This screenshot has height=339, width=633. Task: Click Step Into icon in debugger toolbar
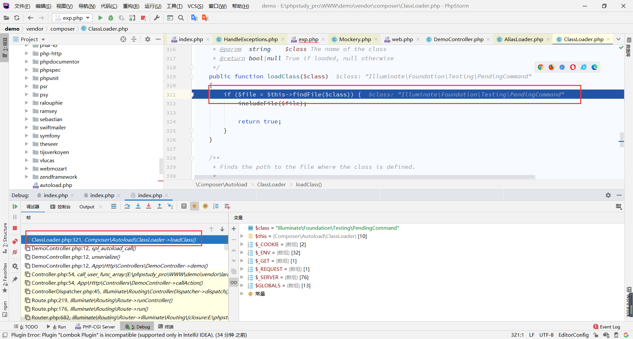point(138,206)
